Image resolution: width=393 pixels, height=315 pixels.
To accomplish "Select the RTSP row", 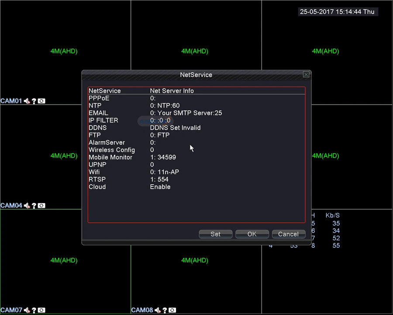I will pyautogui.click(x=196, y=179).
